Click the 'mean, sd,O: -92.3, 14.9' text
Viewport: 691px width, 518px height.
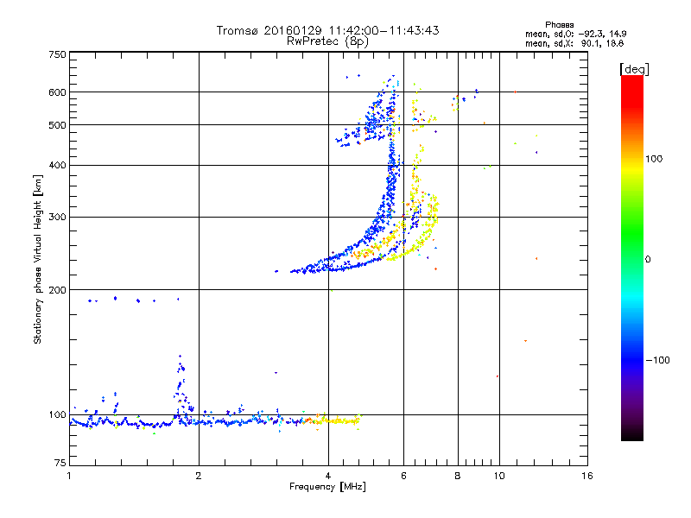[575, 34]
